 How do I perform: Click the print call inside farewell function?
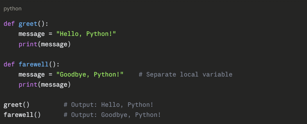28,85
